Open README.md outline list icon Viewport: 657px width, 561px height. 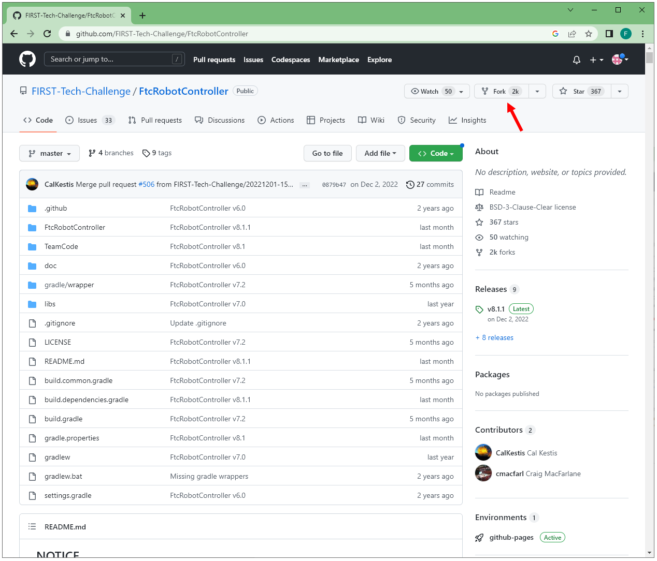32,526
